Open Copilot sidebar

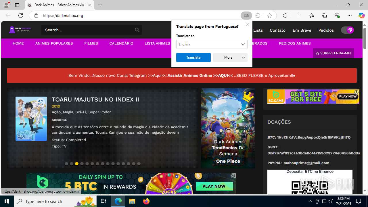pyautogui.click(x=361, y=16)
